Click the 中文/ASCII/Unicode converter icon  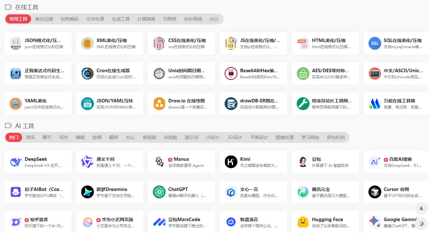coord(375,73)
